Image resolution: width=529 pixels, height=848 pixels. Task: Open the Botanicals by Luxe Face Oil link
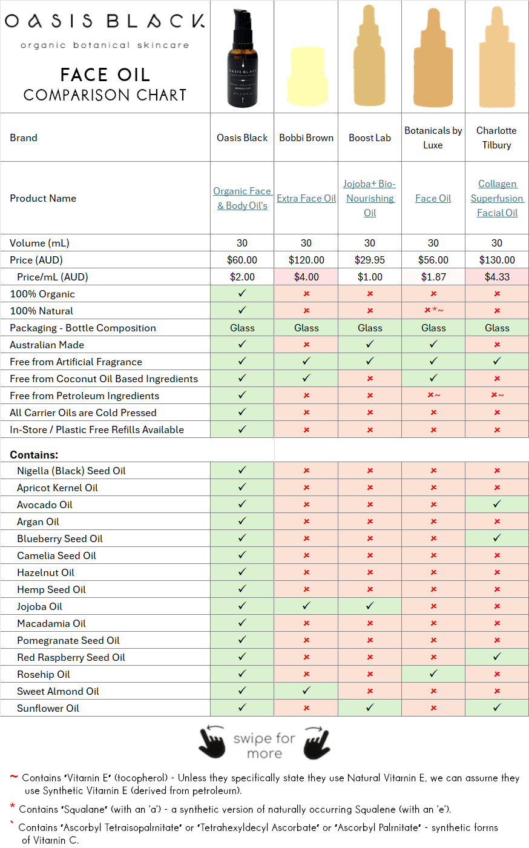tap(433, 198)
